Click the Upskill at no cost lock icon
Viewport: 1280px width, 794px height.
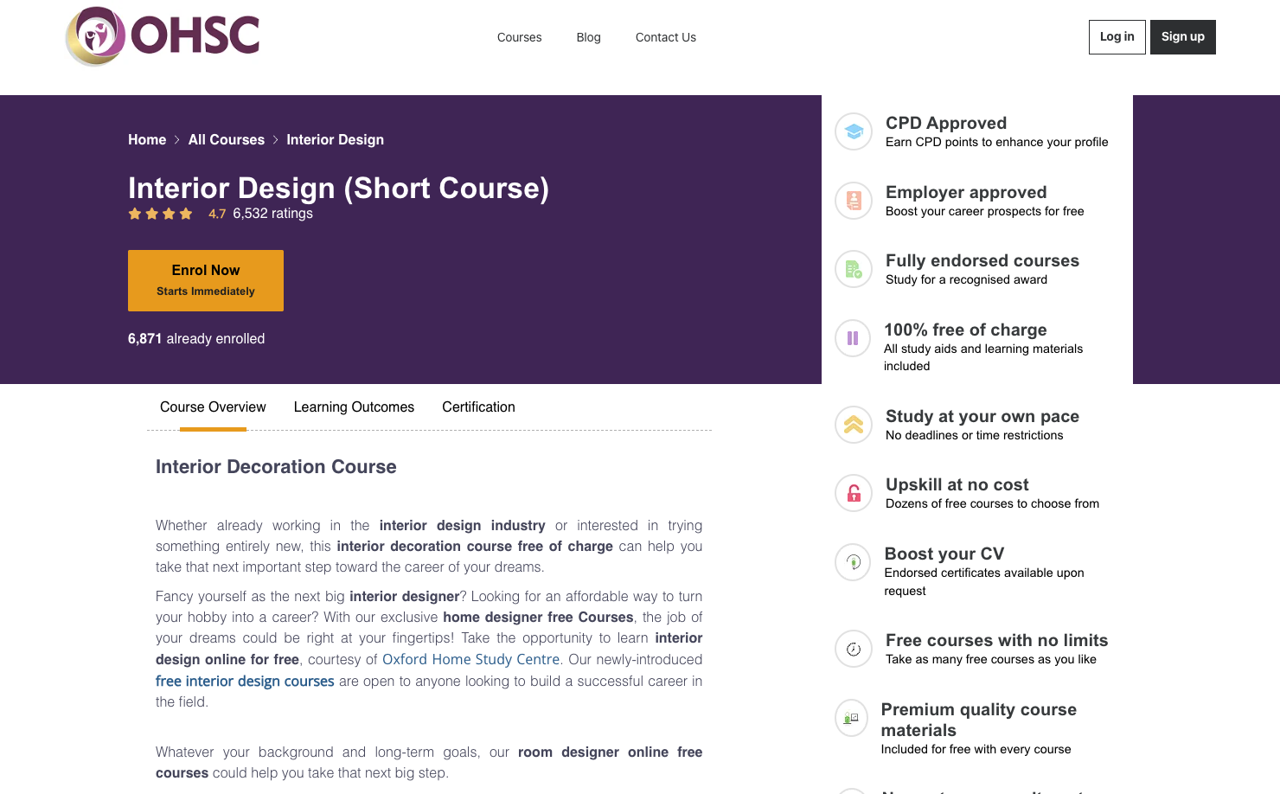tap(854, 493)
